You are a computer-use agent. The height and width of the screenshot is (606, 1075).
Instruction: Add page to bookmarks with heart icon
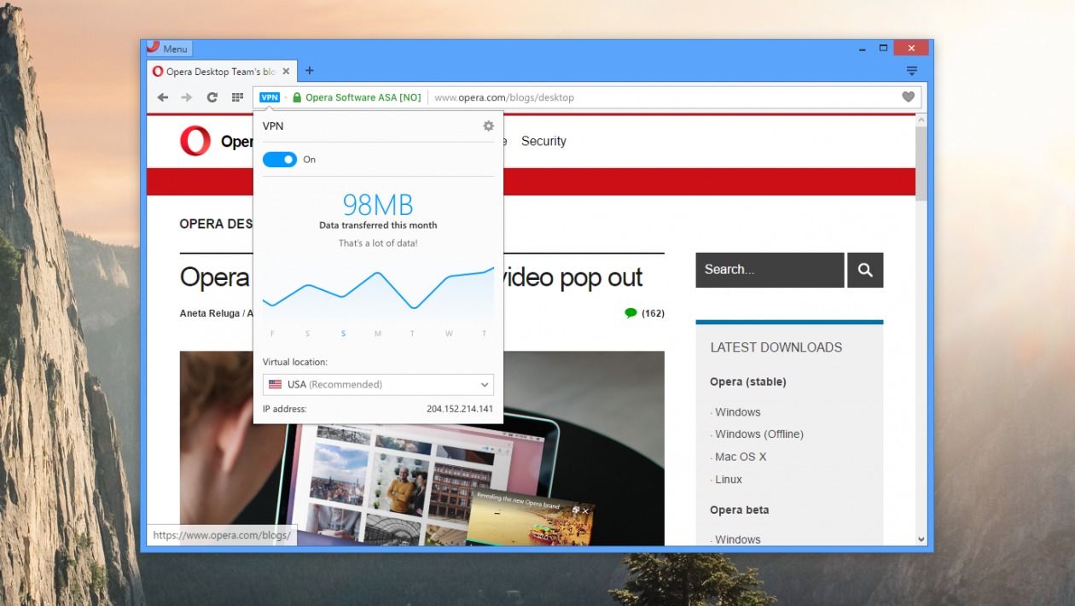[x=909, y=97]
